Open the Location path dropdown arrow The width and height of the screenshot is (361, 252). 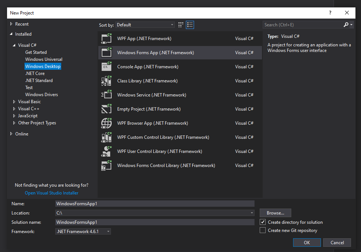252,213
